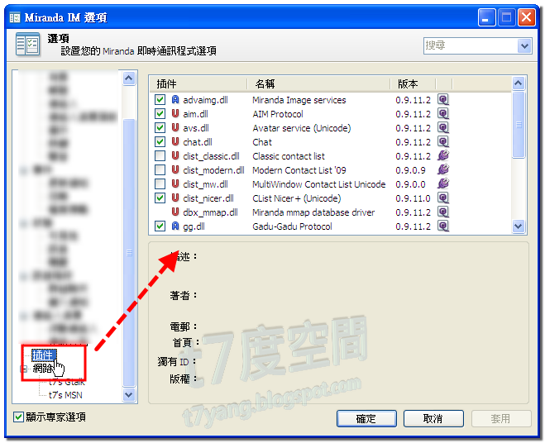This screenshot has width=545, height=443.
Task: Click the clist_nicer.dll Unicode plugin type icon
Action: (175, 198)
